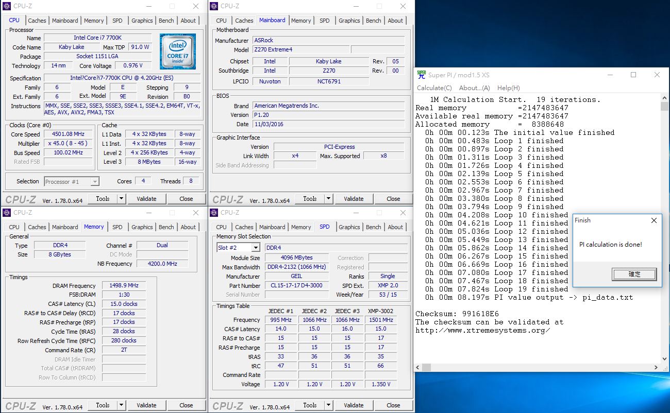Click the Intel Core i7 inside logo
Viewport: 670px width, 413px height.
pos(178,51)
